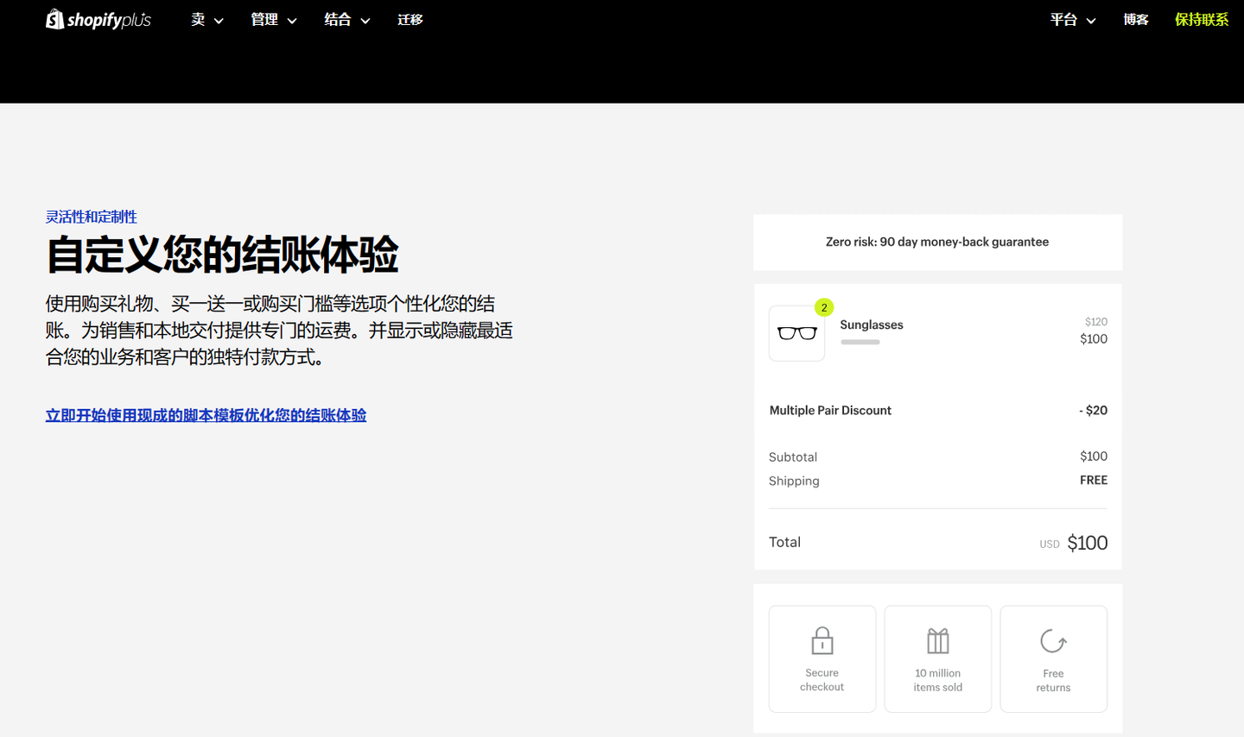Open the 博客 menu item
The height and width of the screenshot is (737, 1244).
(1136, 19)
